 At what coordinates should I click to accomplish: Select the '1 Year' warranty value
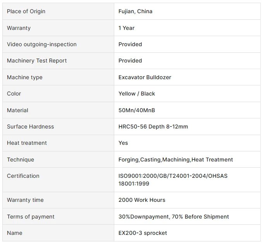pyautogui.click(x=127, y=28)
